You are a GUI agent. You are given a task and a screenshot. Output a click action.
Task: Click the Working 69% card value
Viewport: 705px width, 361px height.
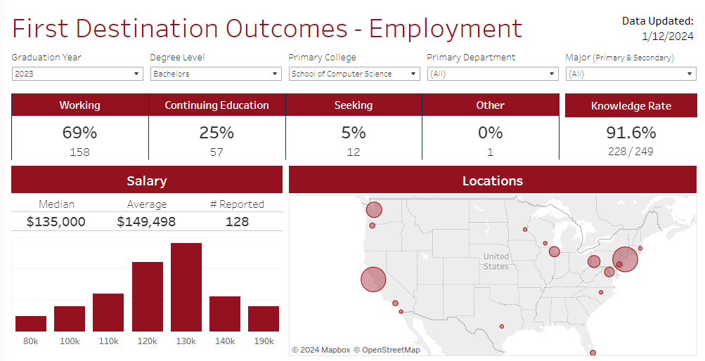point(79,133)
